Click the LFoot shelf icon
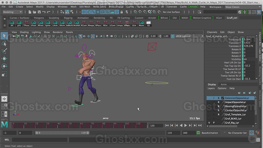Image resolution: width=263 pixels, height=148 pixels. pyautogui.click(x=33, y=24)
